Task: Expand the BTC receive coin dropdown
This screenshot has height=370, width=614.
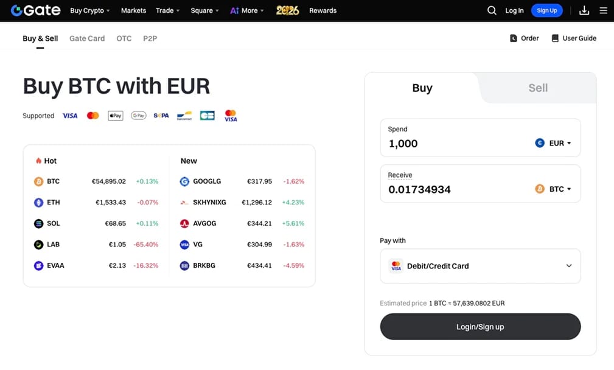Action: [553, 189]
